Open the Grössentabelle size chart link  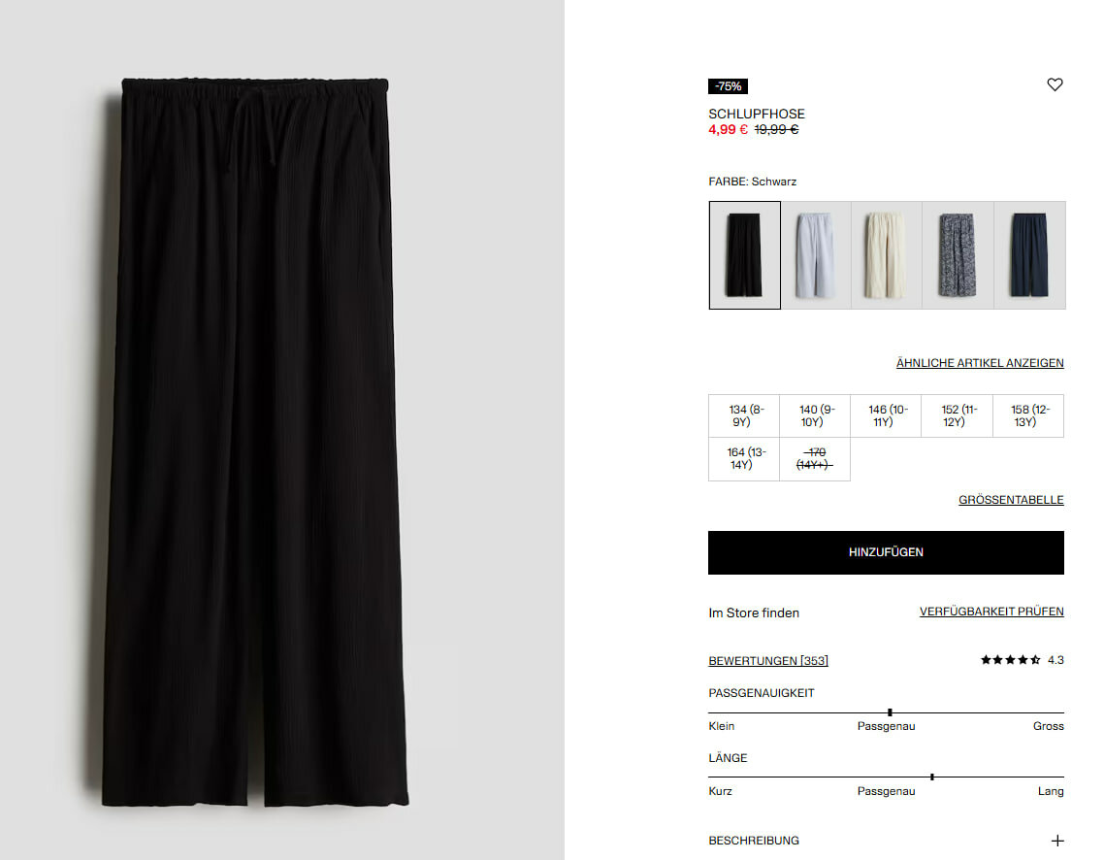tap(1010, 499)
